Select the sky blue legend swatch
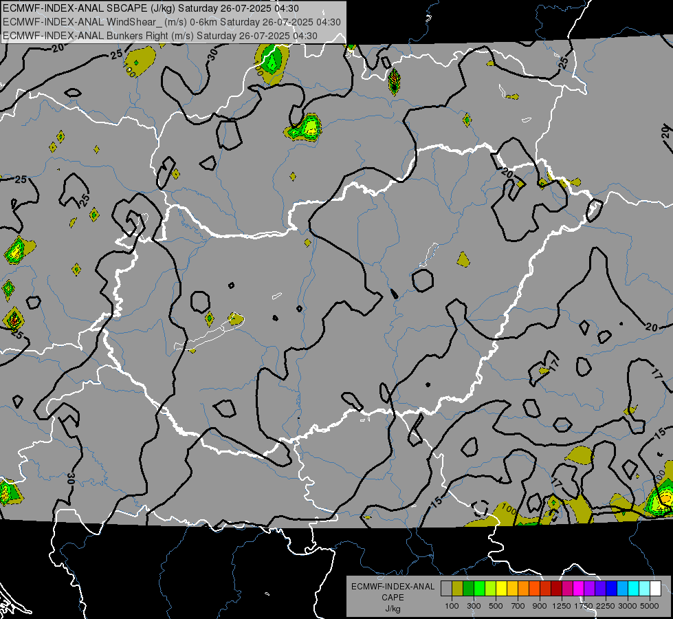This screenshot has height=619, width=673. click(x=622, y=589)
